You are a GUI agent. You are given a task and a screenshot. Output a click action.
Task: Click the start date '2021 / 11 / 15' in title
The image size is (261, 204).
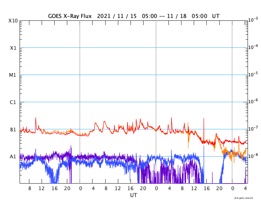coord(117,16)
